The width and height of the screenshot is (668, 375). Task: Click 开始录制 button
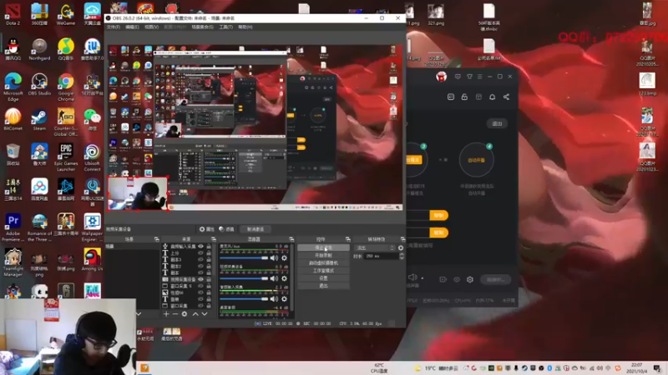(323, 255)
